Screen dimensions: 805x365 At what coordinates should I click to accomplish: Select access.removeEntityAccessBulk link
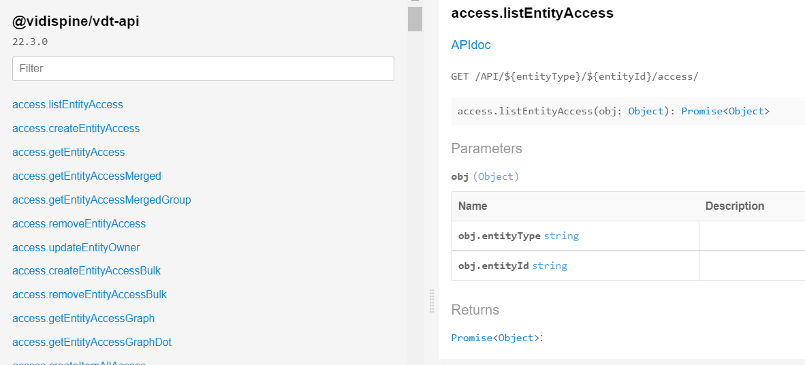pos(89,295)
